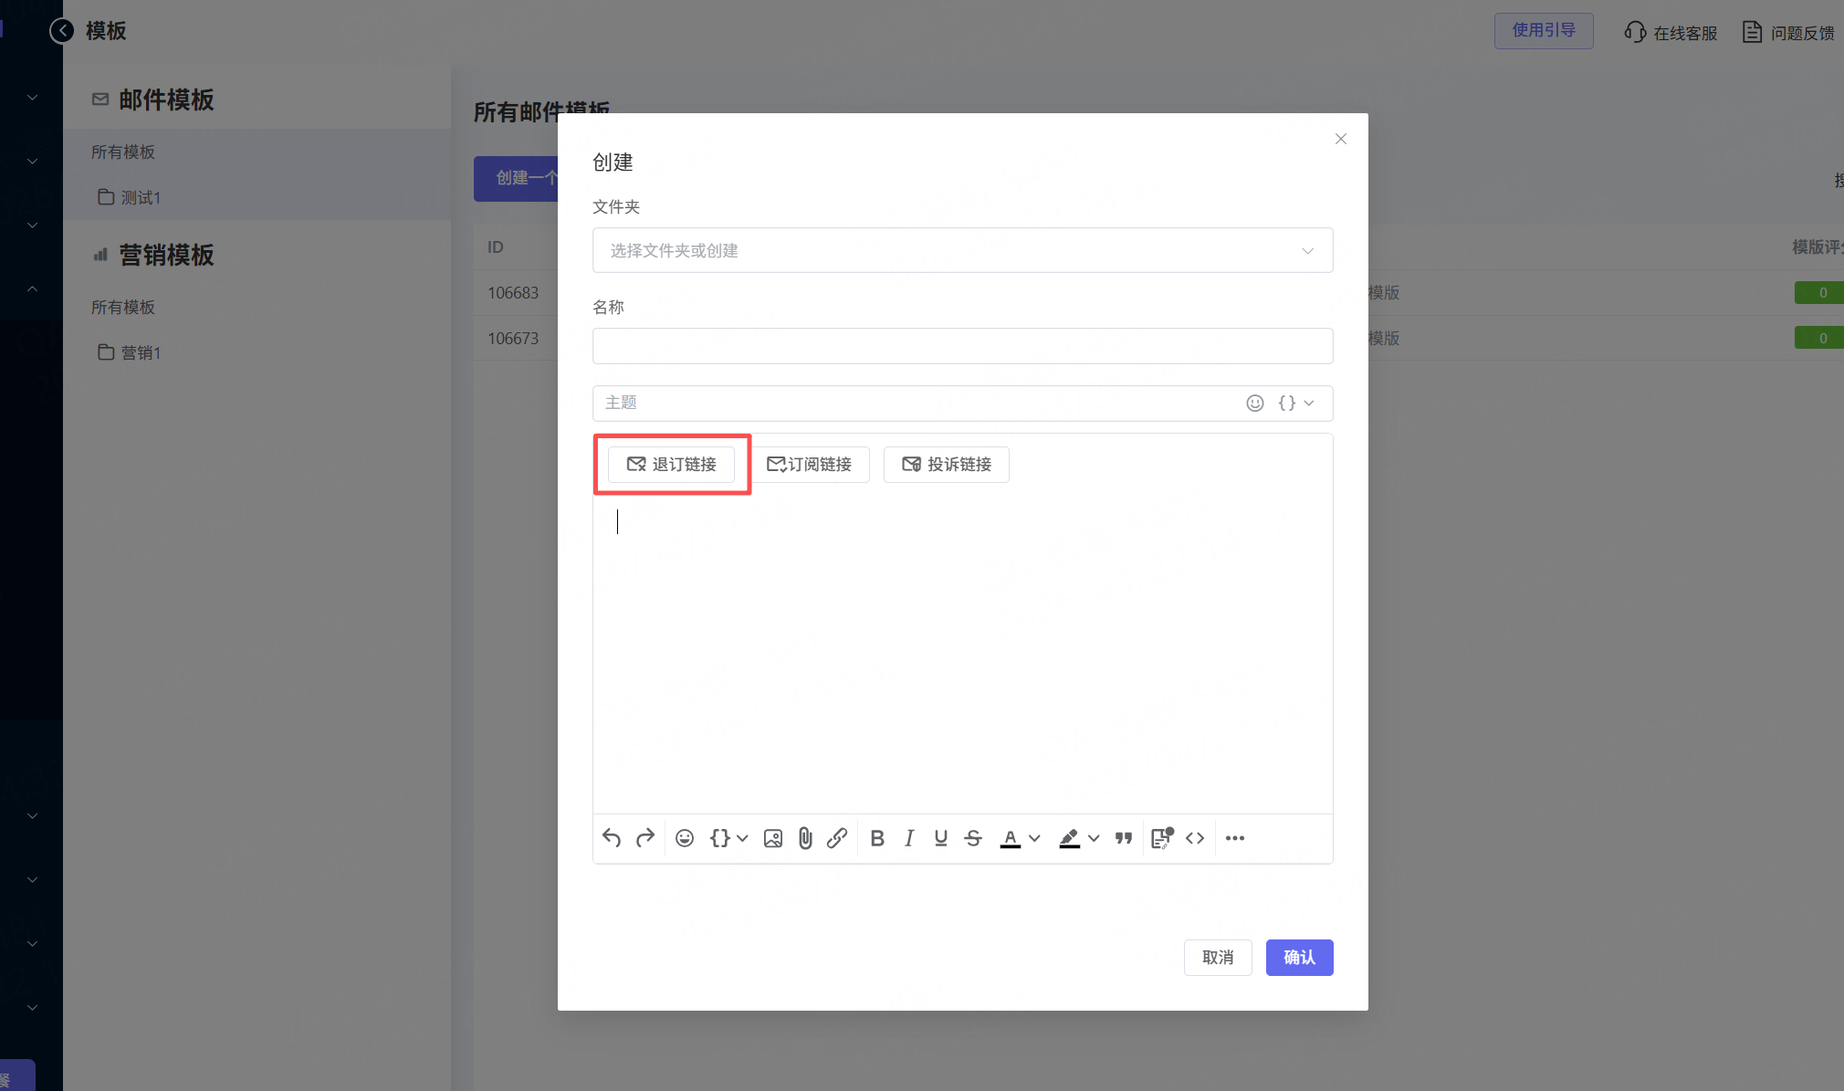Open 营销1 folder in sidebar

[x=141, y=352]
